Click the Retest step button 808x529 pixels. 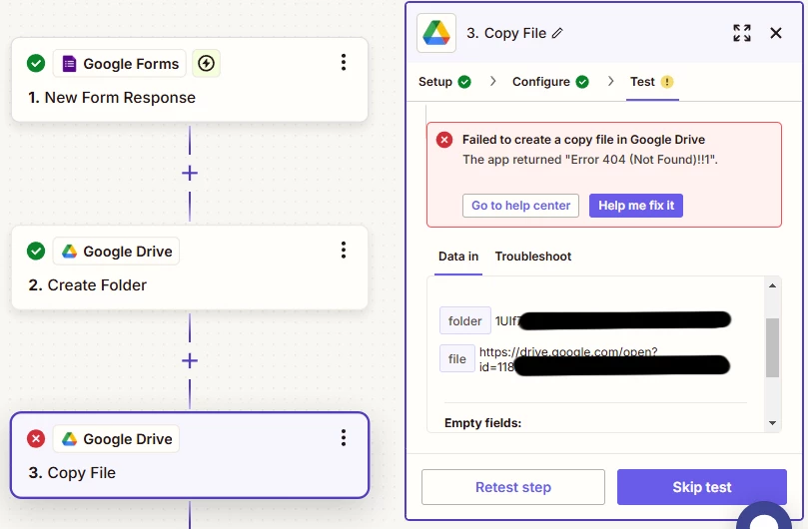click(x=513, y=487)
